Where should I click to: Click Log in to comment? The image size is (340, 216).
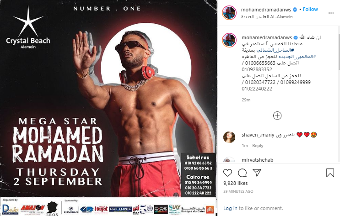pos(230,208)
